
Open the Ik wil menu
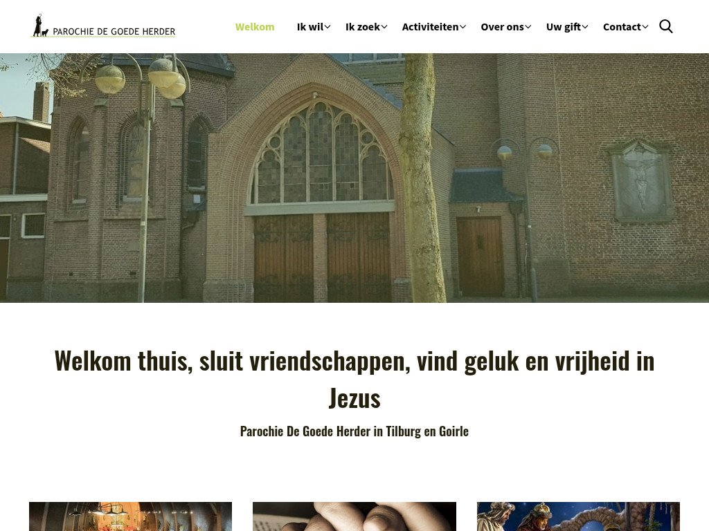click(x=310, y=27)
